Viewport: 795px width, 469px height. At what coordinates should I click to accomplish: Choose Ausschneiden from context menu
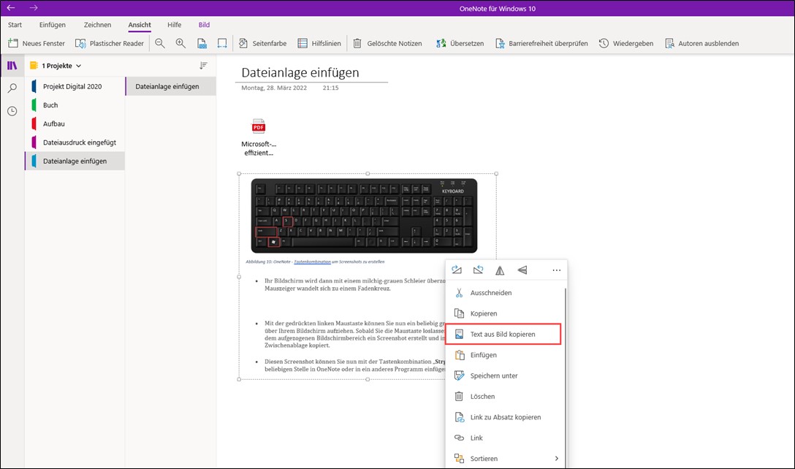[x=505, y=293]
